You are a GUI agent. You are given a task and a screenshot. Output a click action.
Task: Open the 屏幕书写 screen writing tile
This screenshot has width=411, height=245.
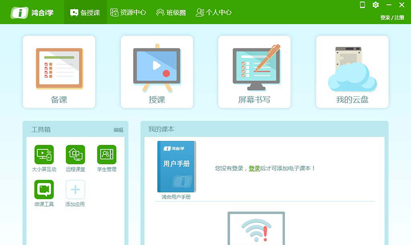pos(254,72)
